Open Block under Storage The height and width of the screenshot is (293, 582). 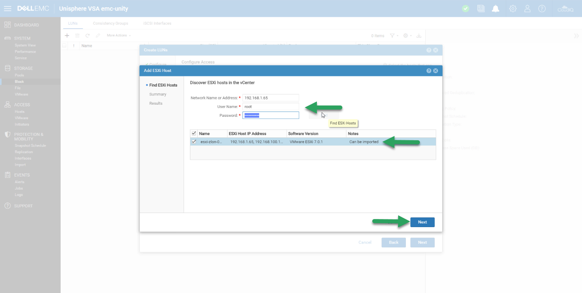tap(19, 82)
